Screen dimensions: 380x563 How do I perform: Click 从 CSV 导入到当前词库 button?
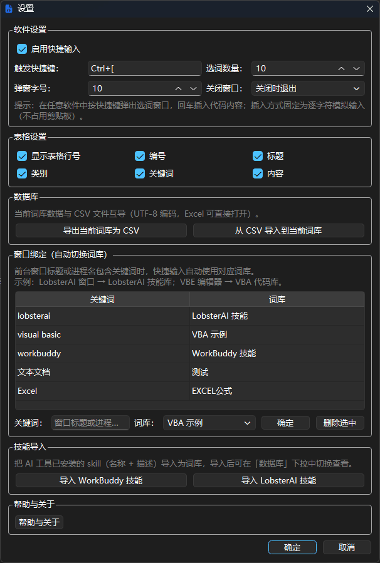(x=278, y=230)
